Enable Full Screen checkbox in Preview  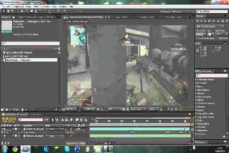coord(218,38)
